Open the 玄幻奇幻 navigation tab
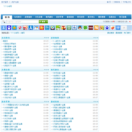The height and width of the screenshot is (132, 132). (18, 17)
